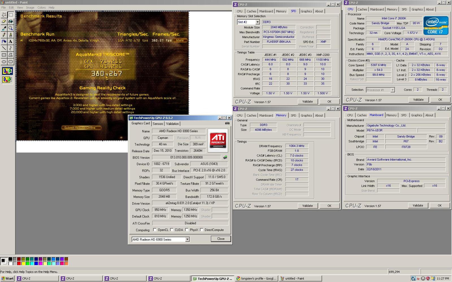The height and width of the screenshot is (282, 452).
Task: Toggle the DirectCompute checkbox in GPU-Z
Action: pos(202,230)
